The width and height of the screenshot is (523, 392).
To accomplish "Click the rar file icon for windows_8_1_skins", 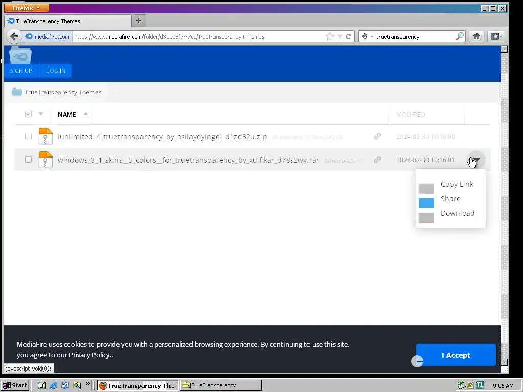I will [45, 160].
